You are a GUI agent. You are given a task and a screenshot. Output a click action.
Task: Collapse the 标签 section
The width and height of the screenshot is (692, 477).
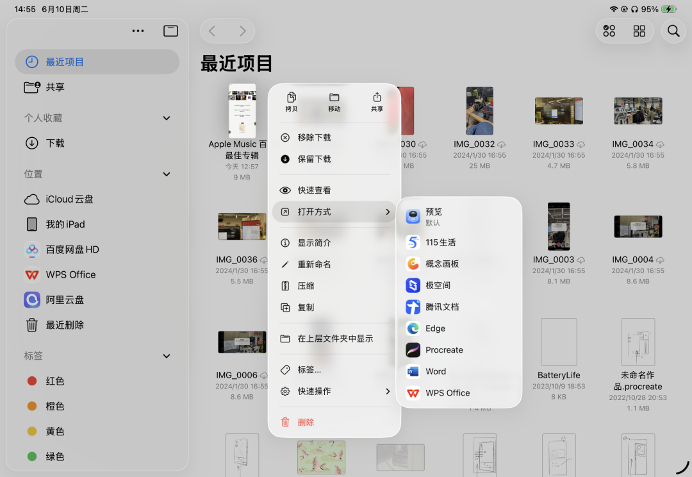point(167,356)
